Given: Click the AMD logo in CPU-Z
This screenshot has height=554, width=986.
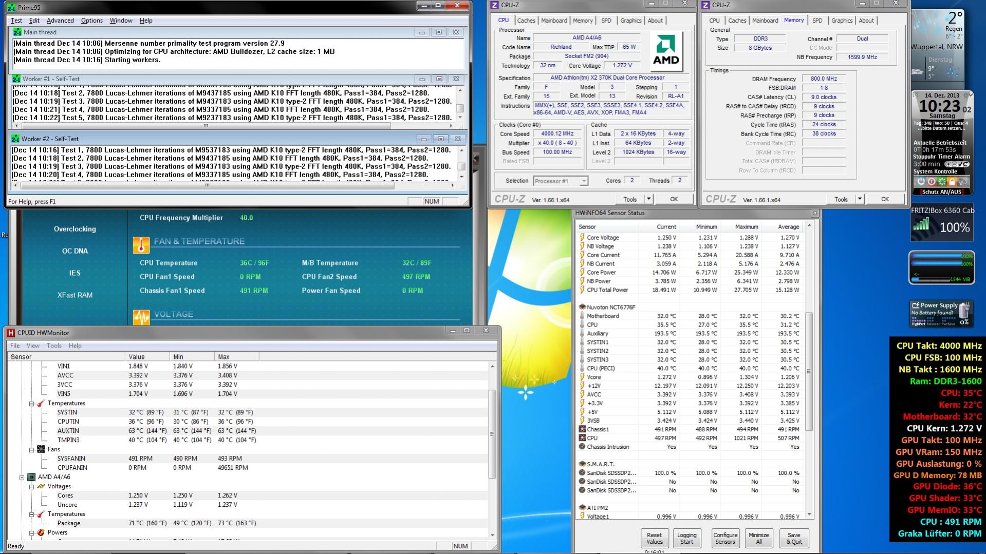Looking at the screenshot, I should pyautogui.click(x=666, y=51).
